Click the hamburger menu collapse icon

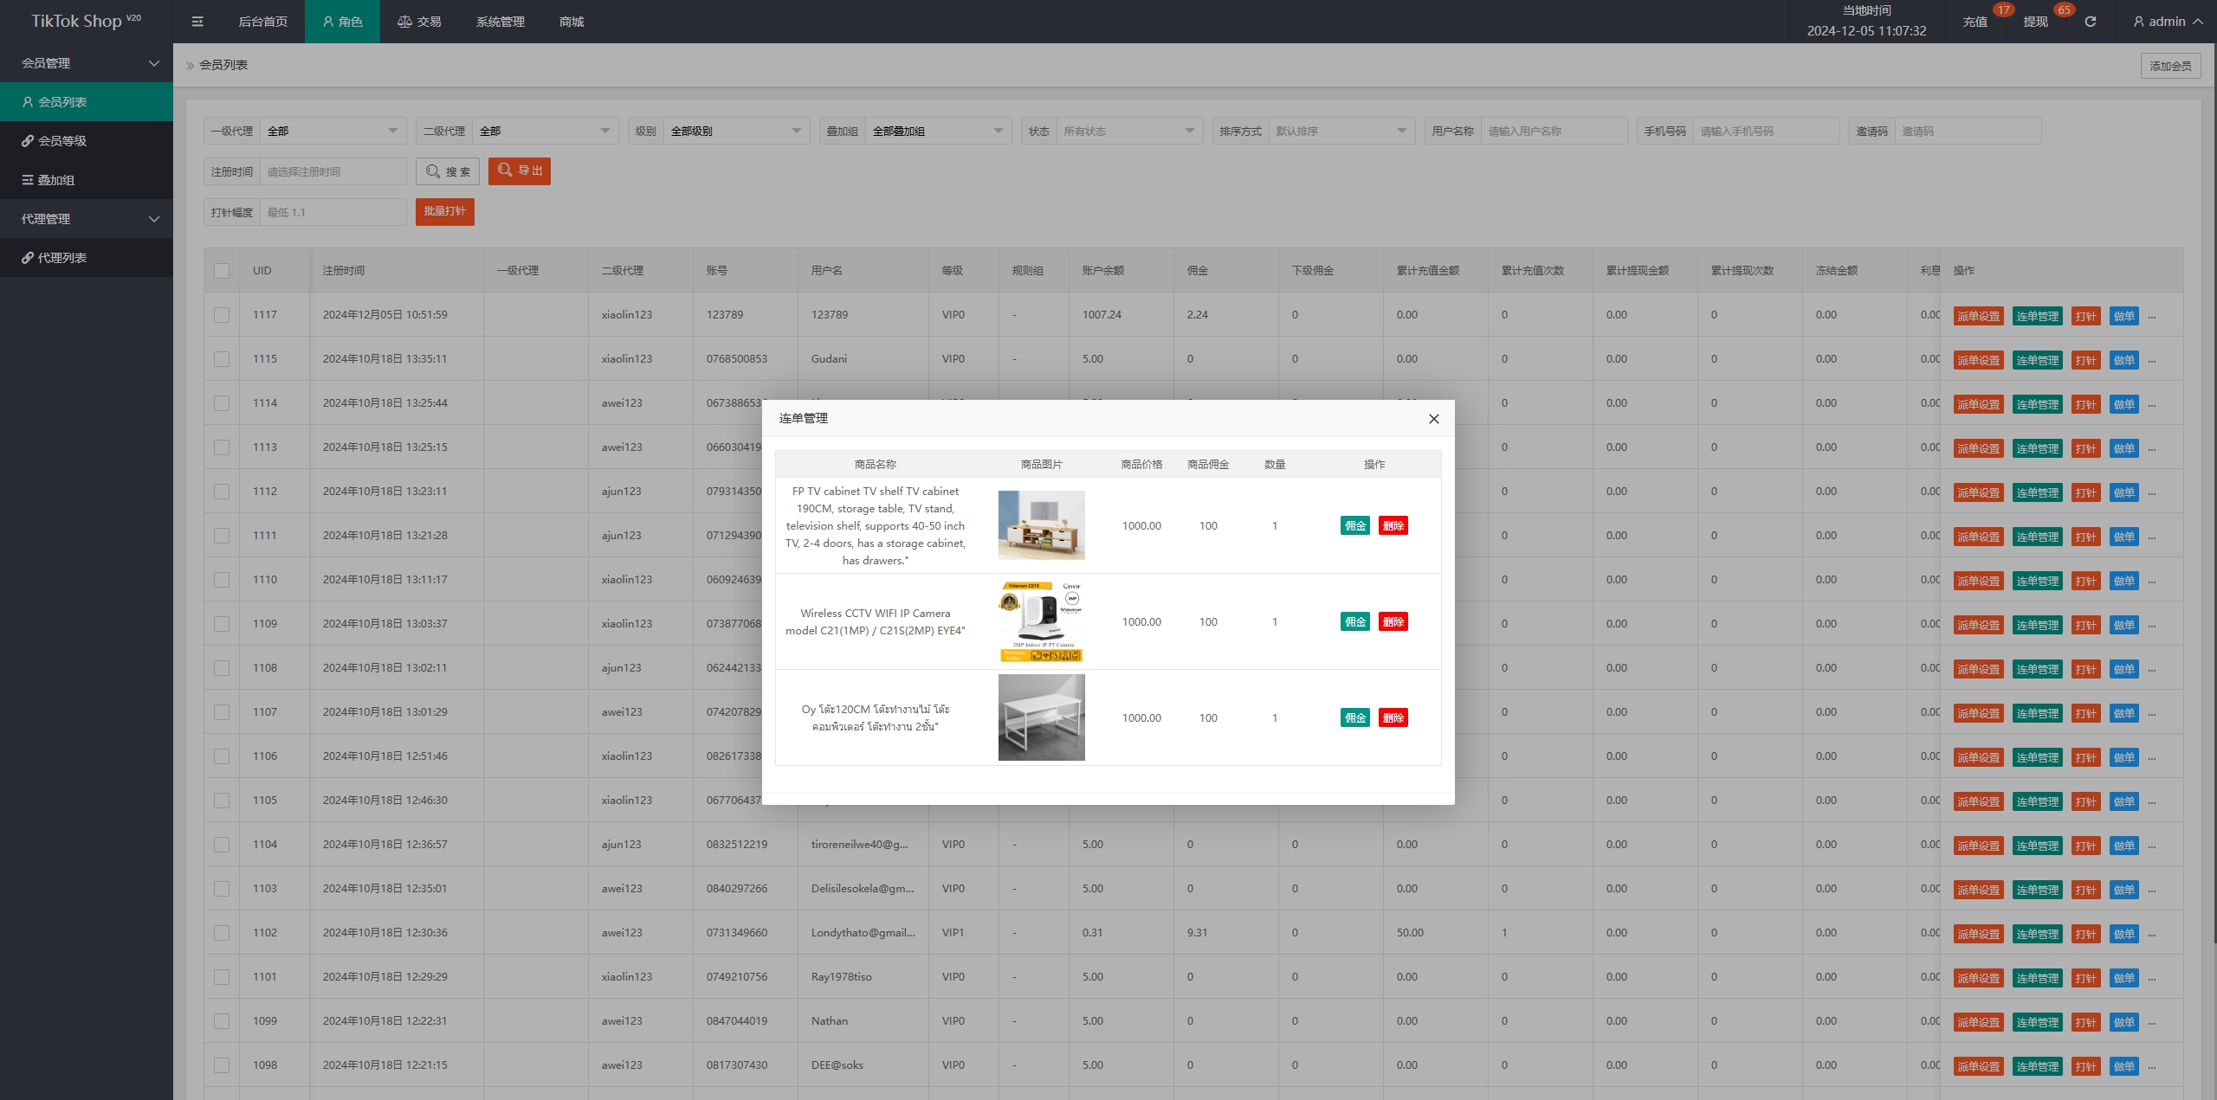pyautogui.click(x=197, y=22)
